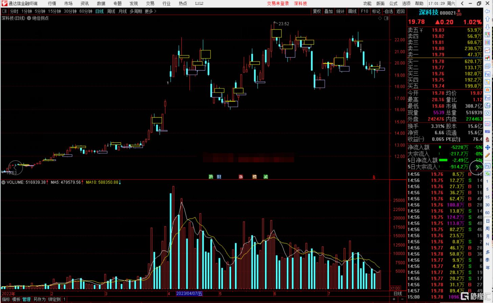Open the VOLUME indicator dropdown arrow
493x303 pixels.
click(x=3, y=182)
